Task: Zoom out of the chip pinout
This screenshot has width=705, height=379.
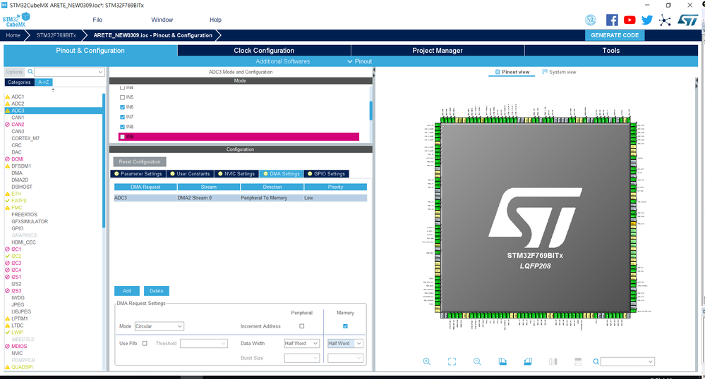Action: (477, 361)
